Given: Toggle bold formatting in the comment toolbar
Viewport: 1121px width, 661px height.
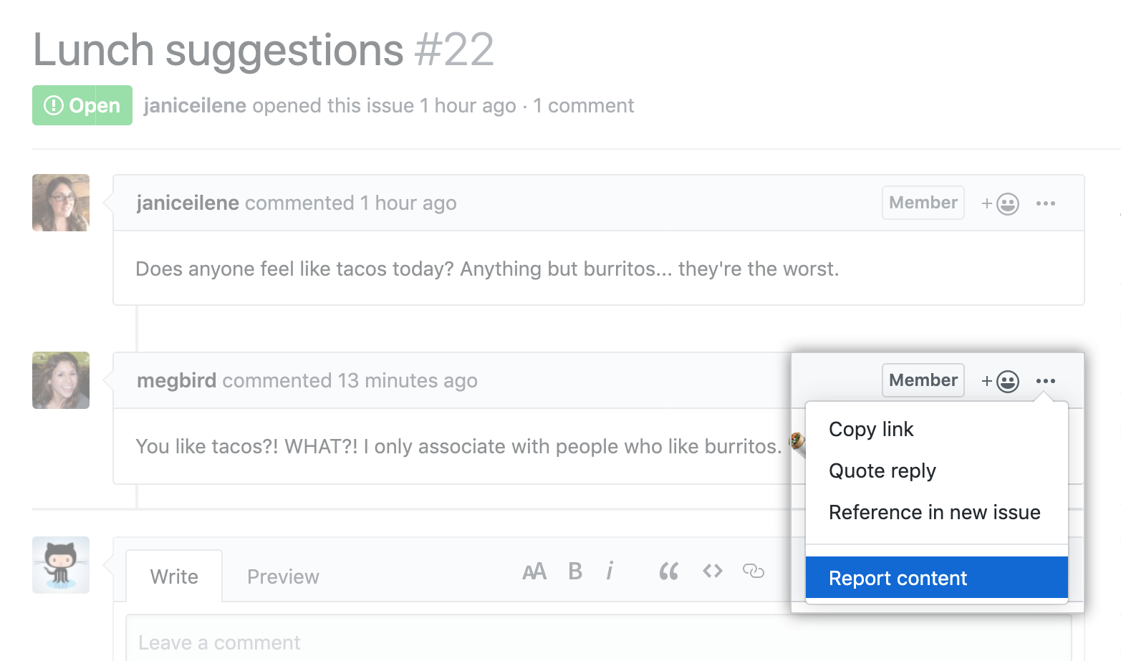Looking at the screenshot, I should (575, 571).
